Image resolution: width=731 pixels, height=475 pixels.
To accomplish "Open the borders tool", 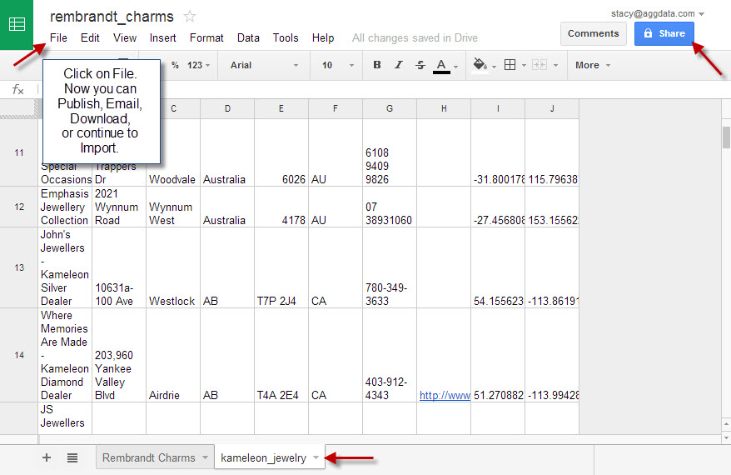I will [x=510, y=65].
